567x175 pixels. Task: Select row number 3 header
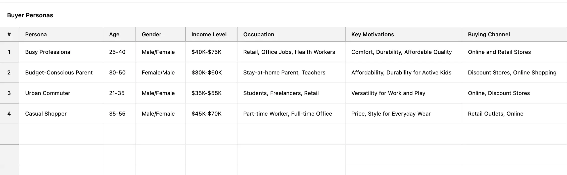tap(9, 93)
